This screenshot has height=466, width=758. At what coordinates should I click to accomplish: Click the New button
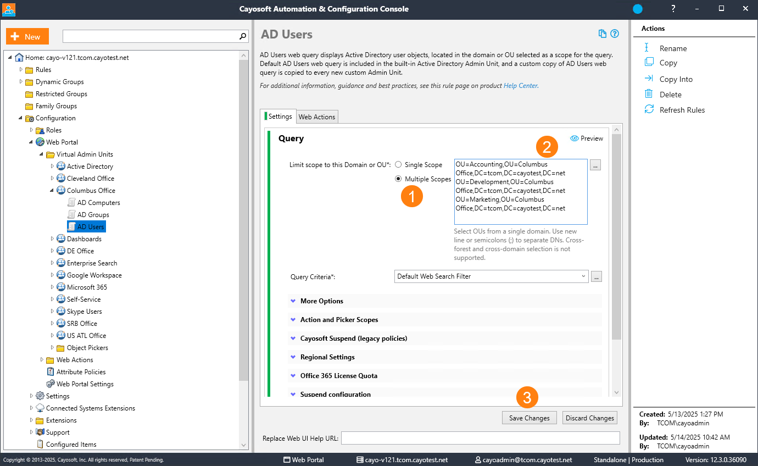[27, 36]
